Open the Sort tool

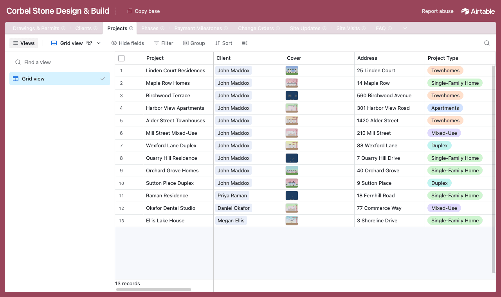point(223,43)
